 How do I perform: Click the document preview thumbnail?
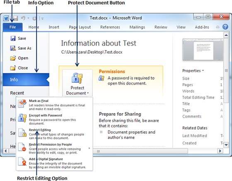click(x=203, y=50)
